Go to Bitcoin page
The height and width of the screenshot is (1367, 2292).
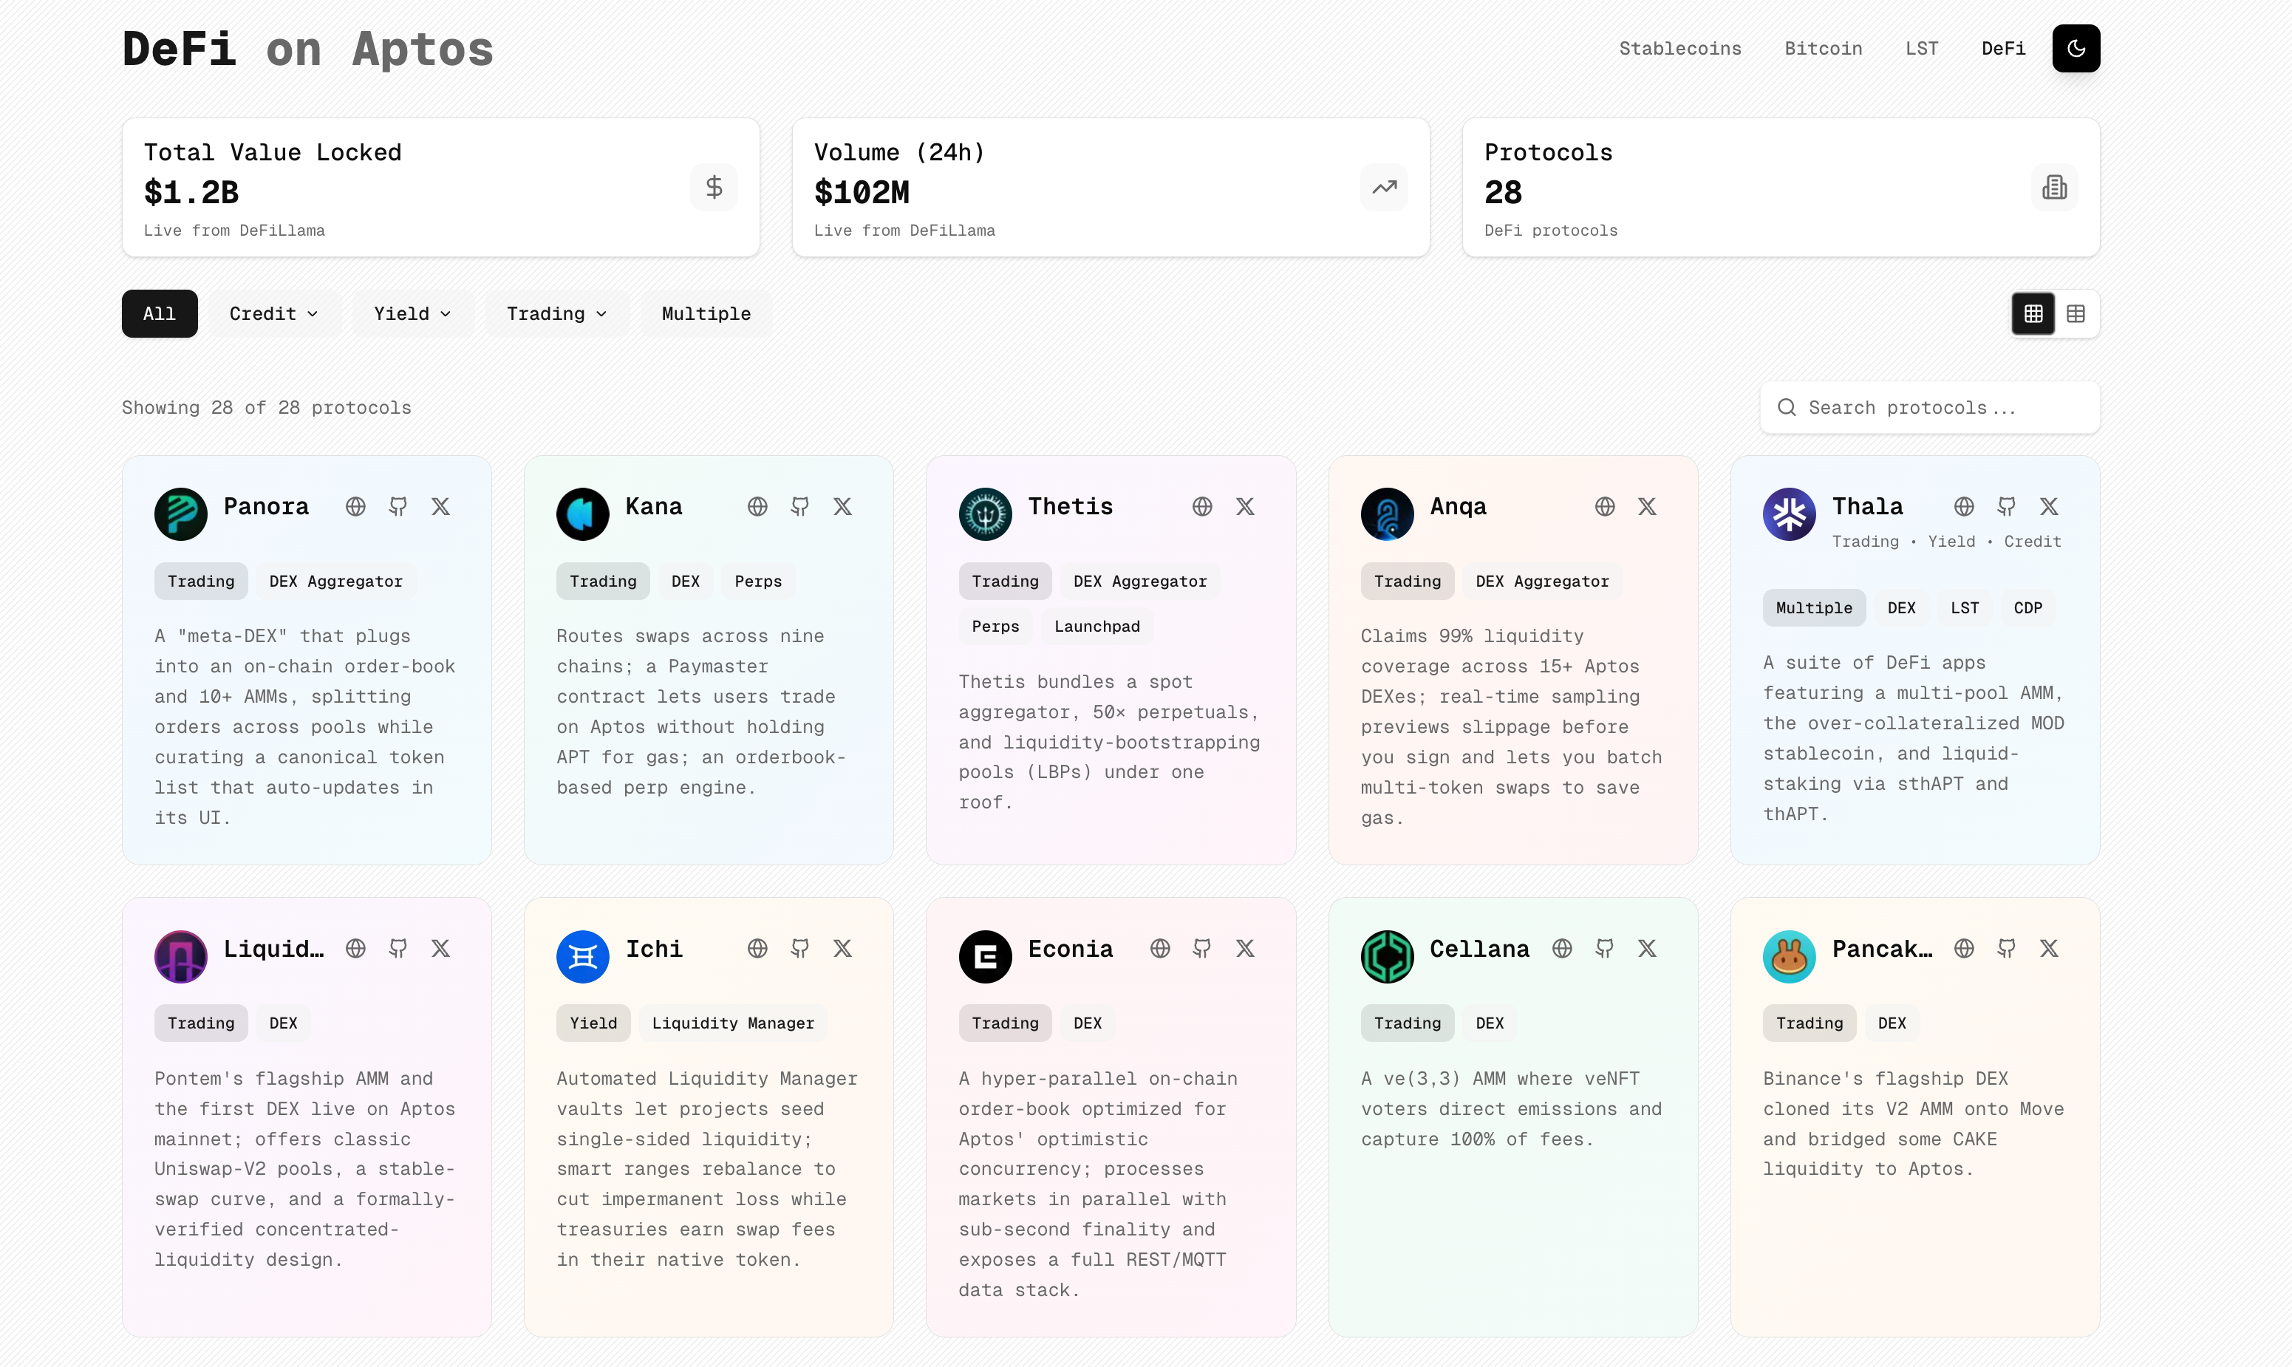pos(1824,48)
